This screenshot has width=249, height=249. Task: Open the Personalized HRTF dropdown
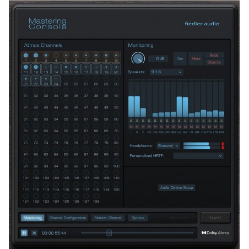(x=198, y=156)
